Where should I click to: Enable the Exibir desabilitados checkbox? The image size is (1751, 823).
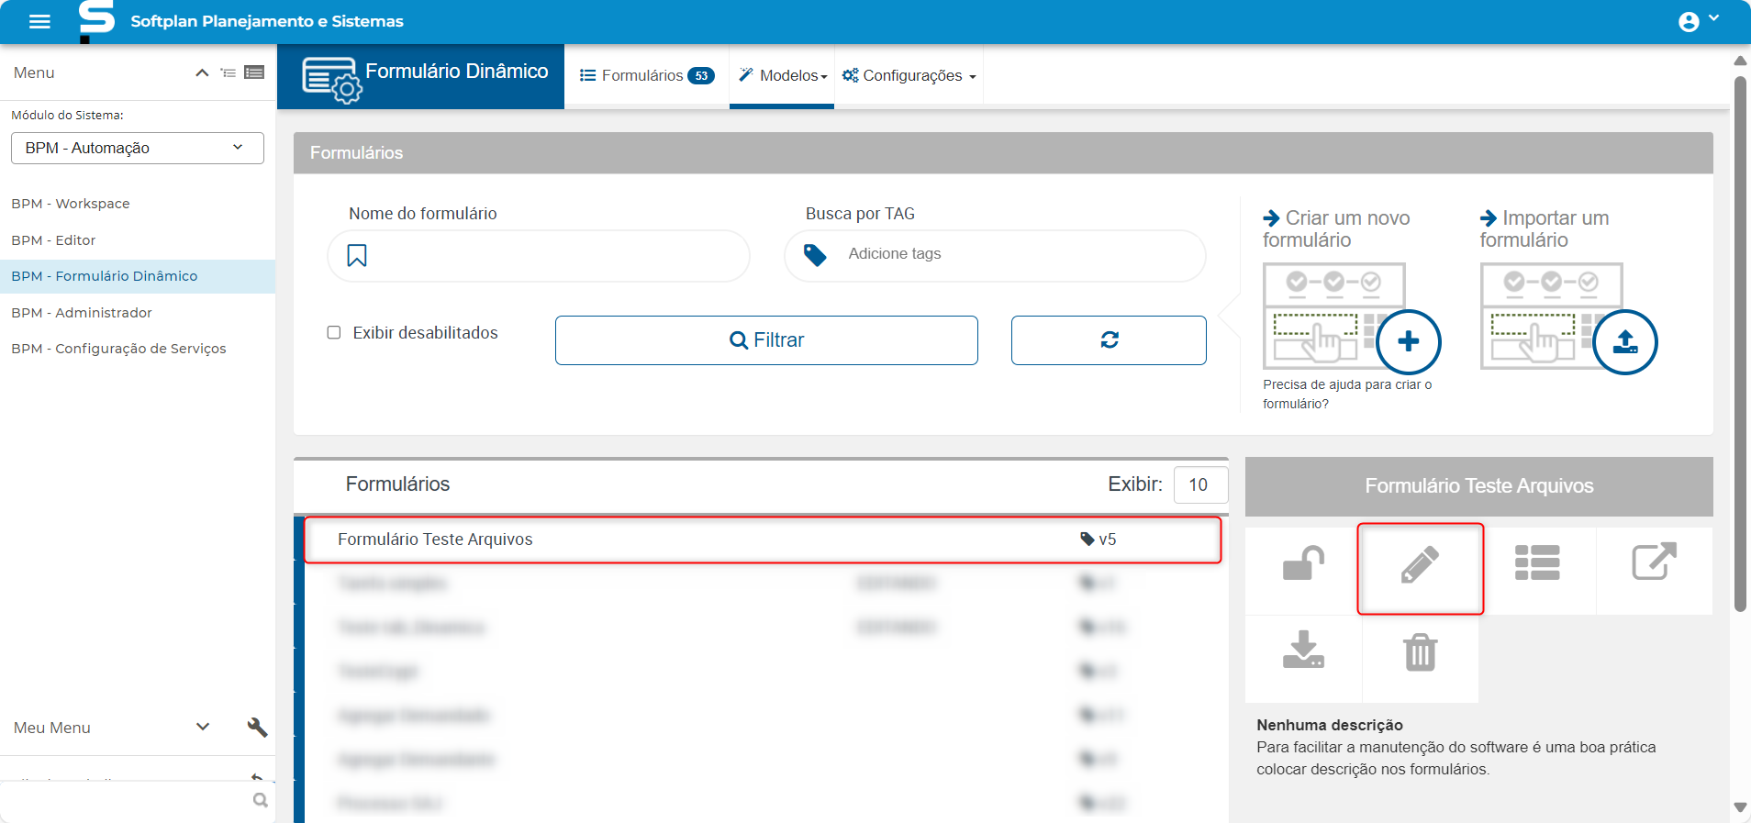334,333
